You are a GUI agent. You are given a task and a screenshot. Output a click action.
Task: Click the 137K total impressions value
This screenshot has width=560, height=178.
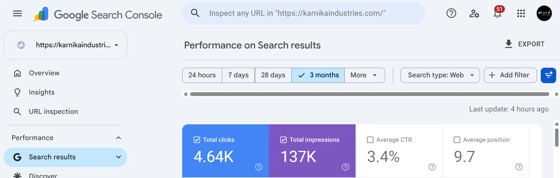pyautogui.click(x=298, y=157)
